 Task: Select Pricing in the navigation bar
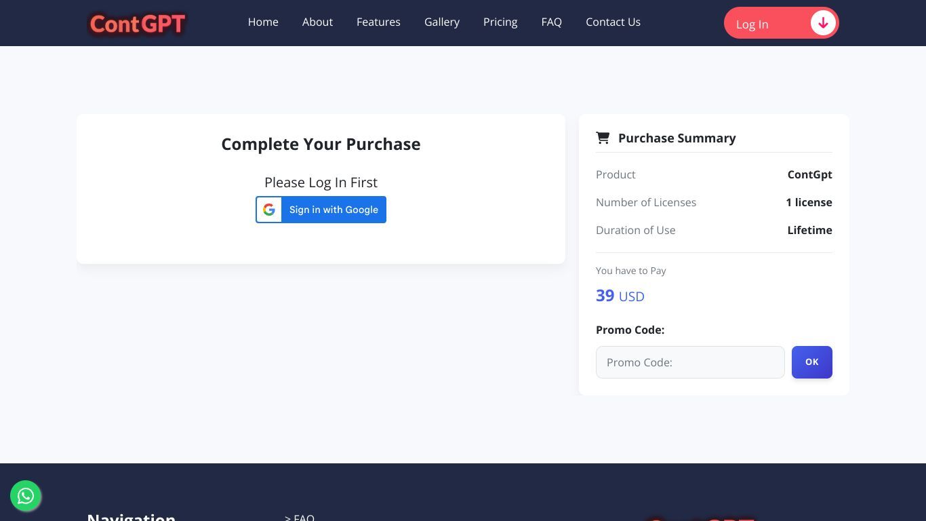500,22
